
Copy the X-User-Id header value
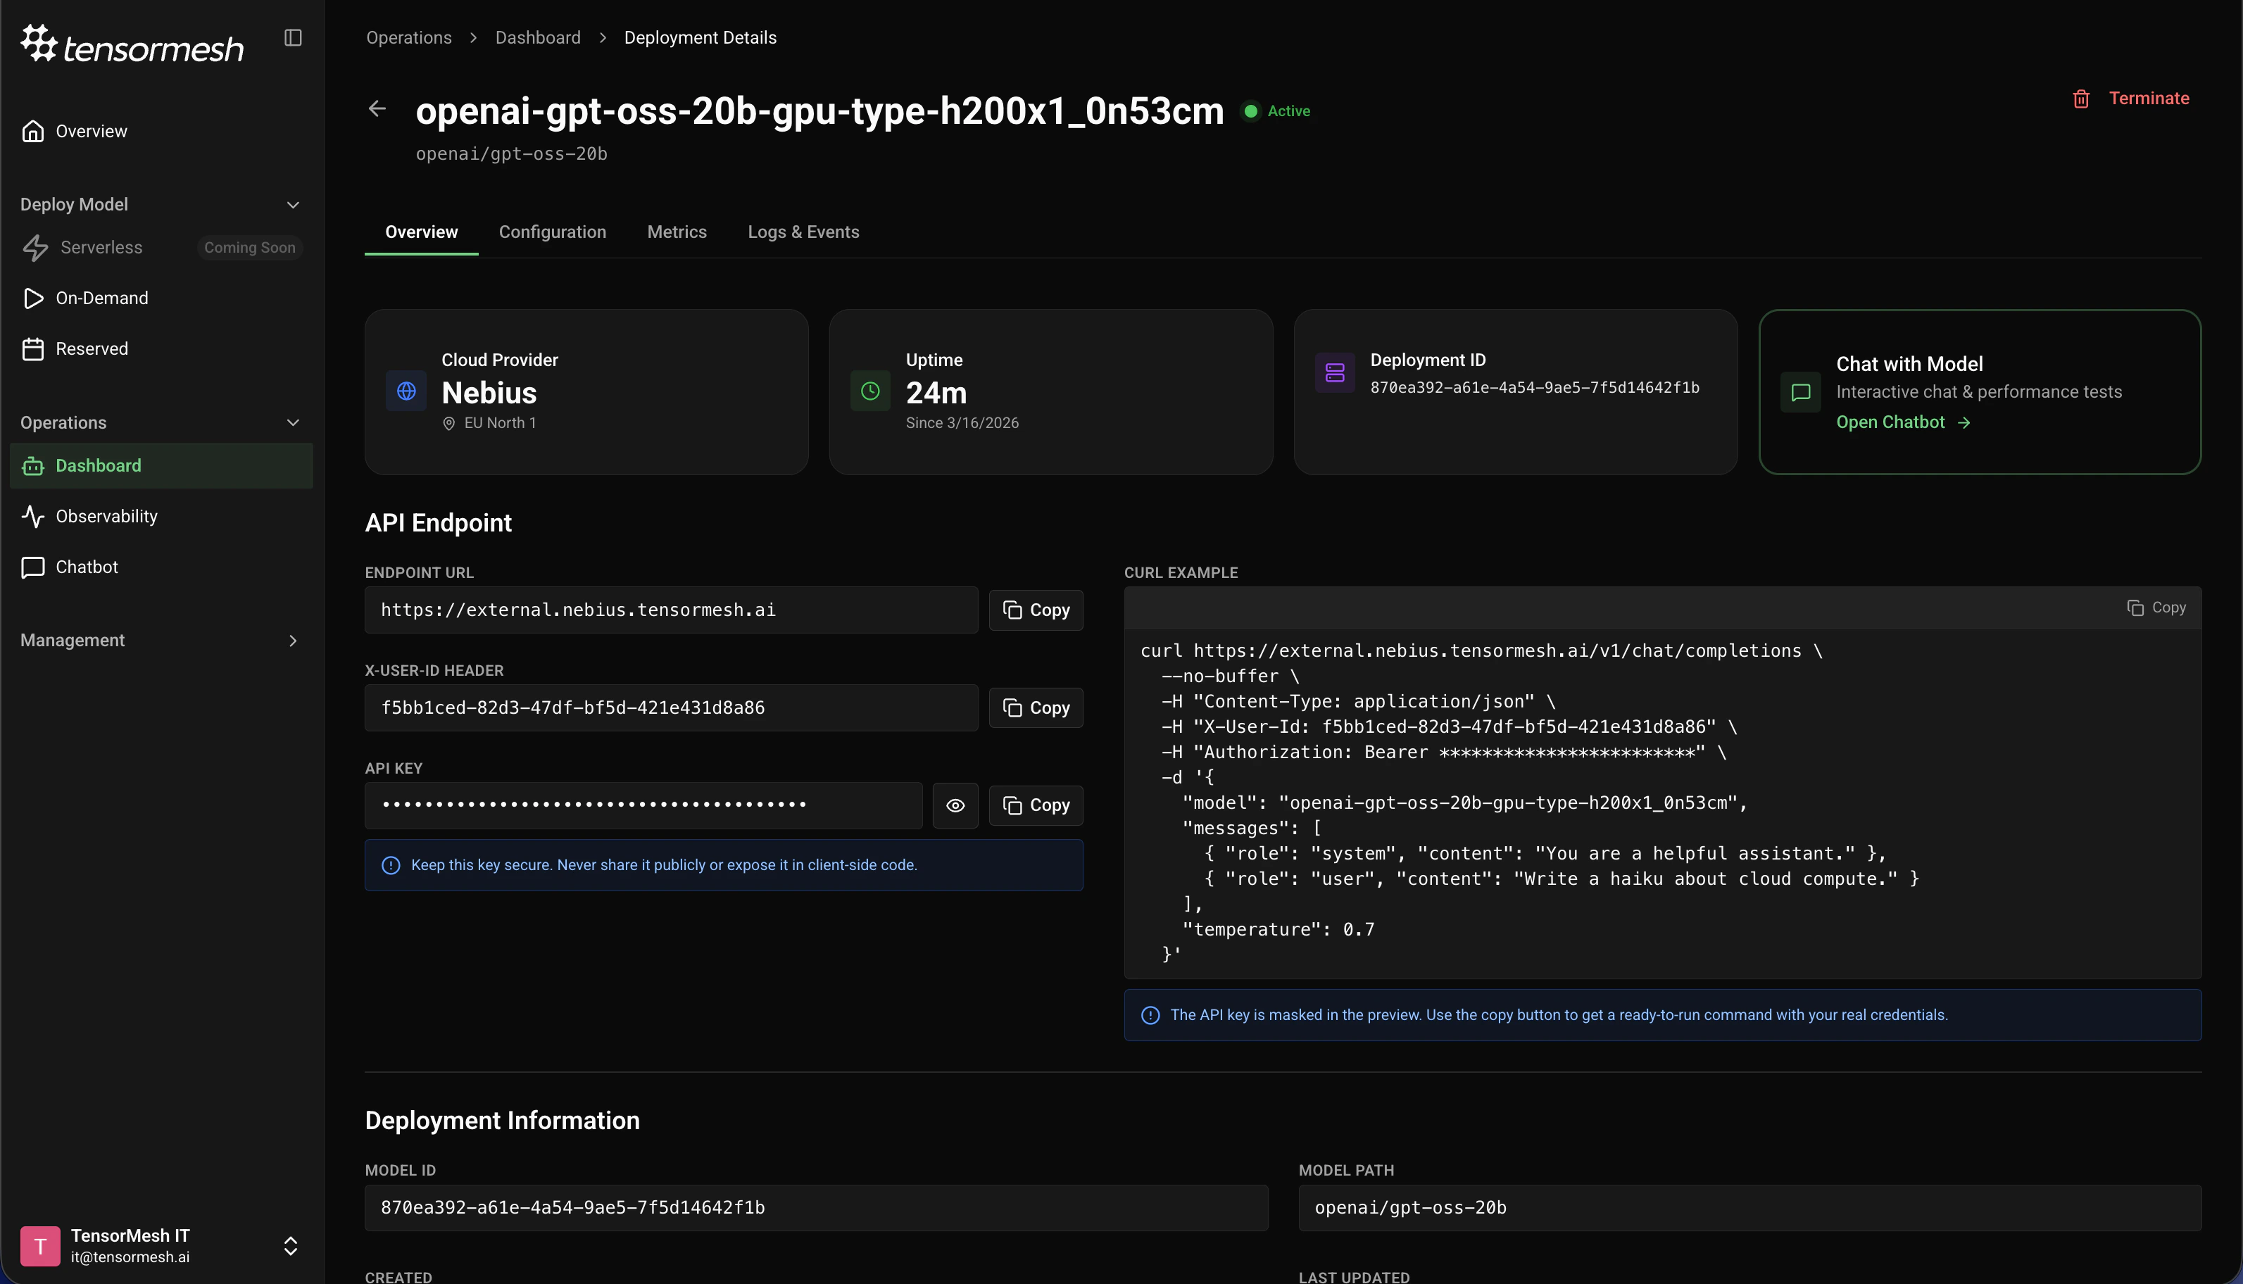pyautogui.click(x=1035, y=708)
